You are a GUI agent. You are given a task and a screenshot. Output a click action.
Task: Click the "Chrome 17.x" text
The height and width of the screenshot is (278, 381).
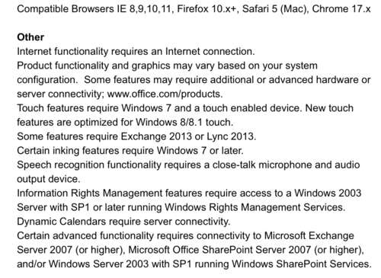tap(341, 9)
